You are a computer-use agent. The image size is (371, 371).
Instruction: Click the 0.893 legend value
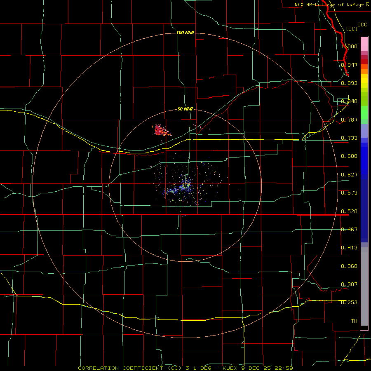(349, 83)
